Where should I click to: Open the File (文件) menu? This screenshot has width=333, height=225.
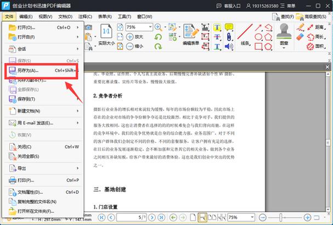[x=9, y=17]
